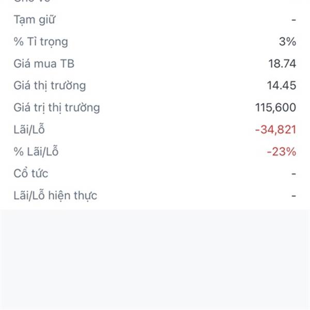Select the Giá trị thị trường label

(57, 107)
